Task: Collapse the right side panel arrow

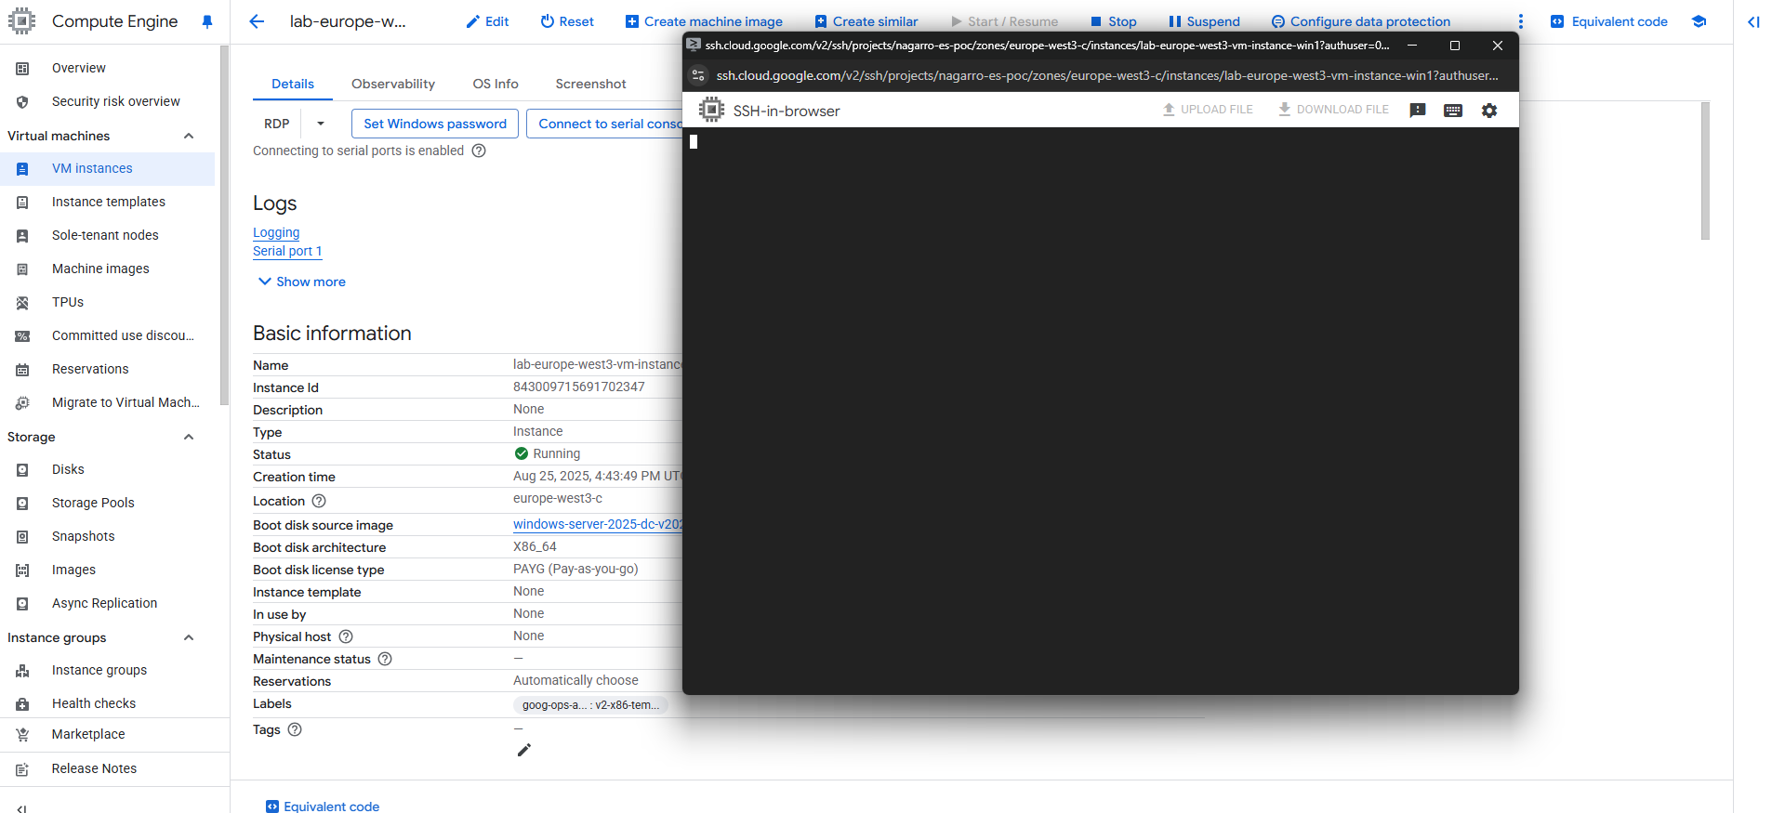Action: tap(1753, 21)
